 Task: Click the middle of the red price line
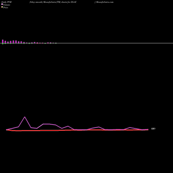pyautogui.click(x=77, y=130)
